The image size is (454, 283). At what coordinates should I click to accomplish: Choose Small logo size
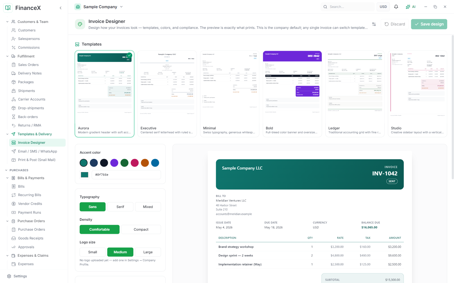pyautogui.click(x=93, y=252)
